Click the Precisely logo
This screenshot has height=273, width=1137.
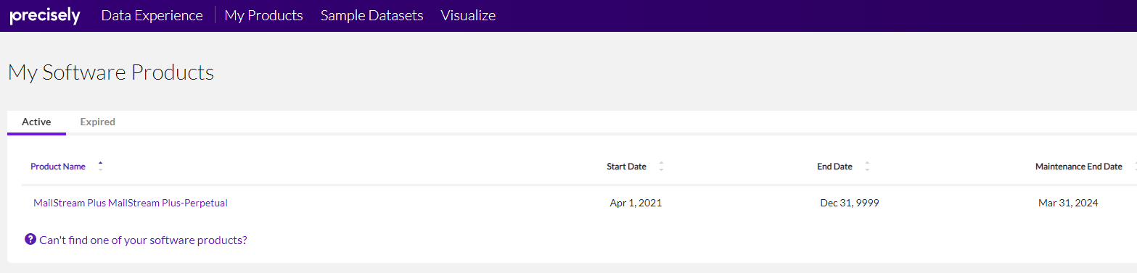coord(45,16)
